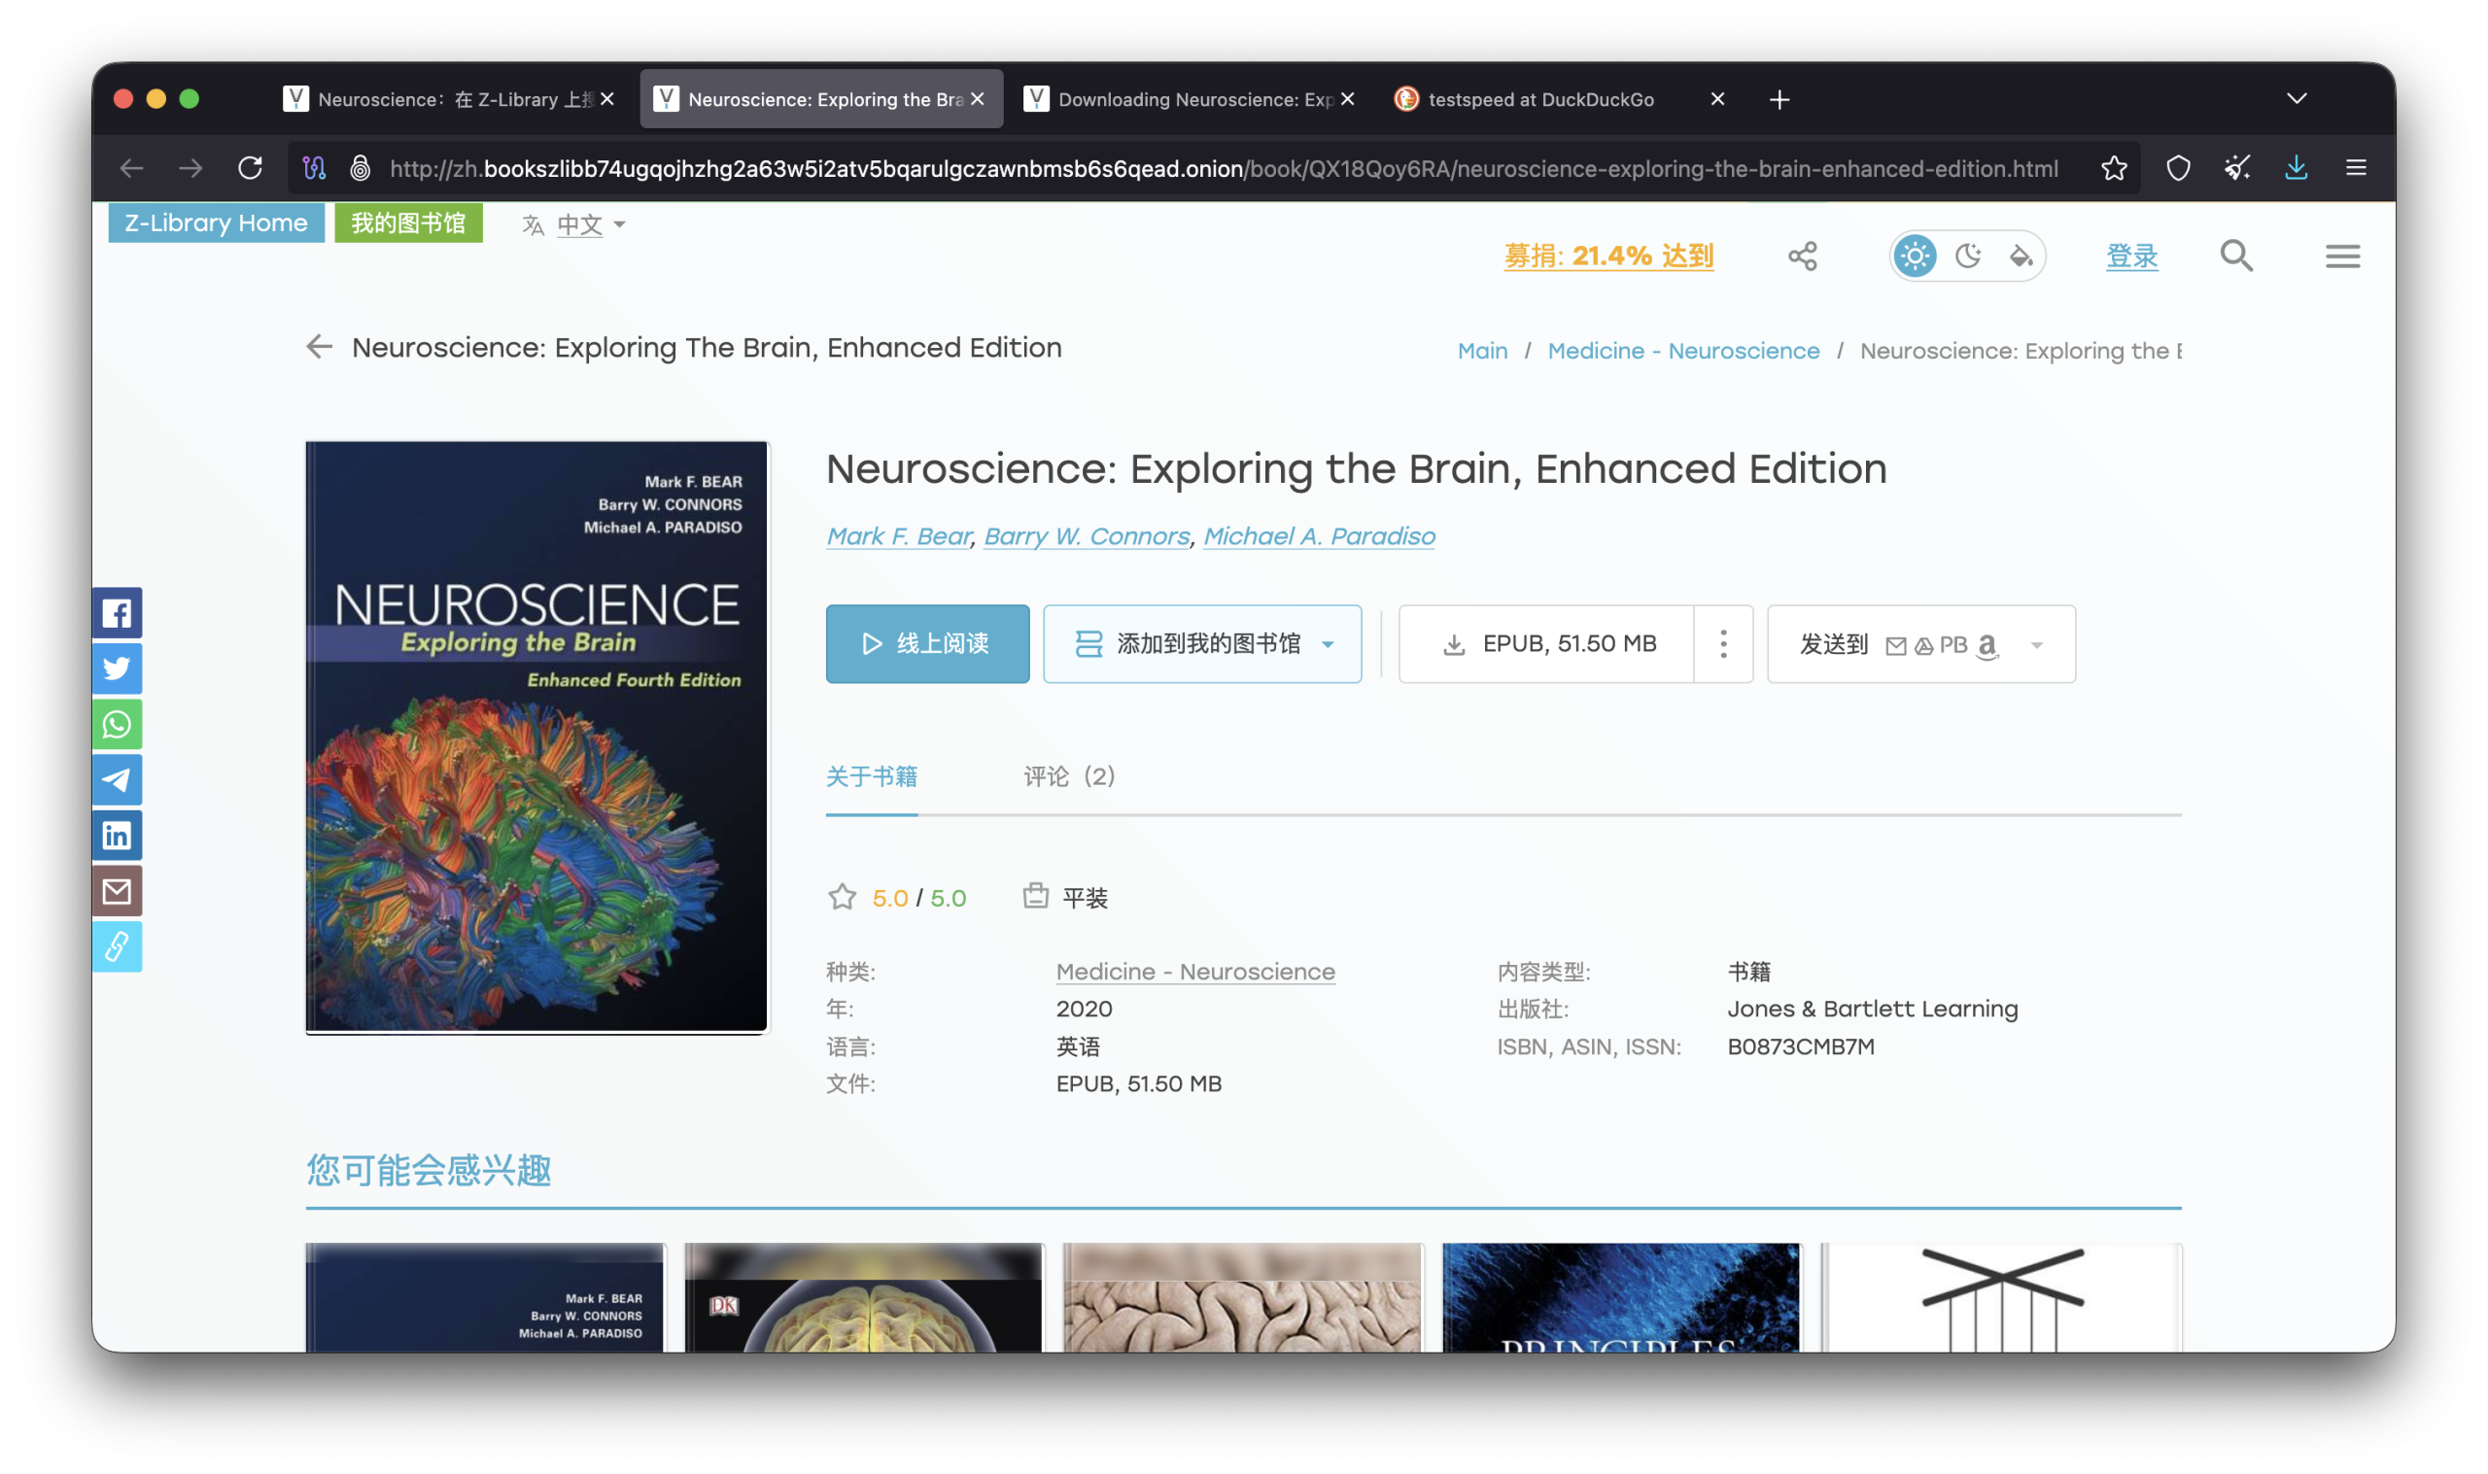Screen dimensions: 2488x1474
Task: Navigate forward with browser forward arrow
Action: pyautogui.click(x=190, y=168)
